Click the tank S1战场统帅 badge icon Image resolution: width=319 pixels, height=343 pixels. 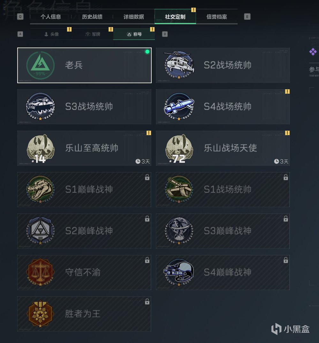pyautogui.click(x=179, y=189)
